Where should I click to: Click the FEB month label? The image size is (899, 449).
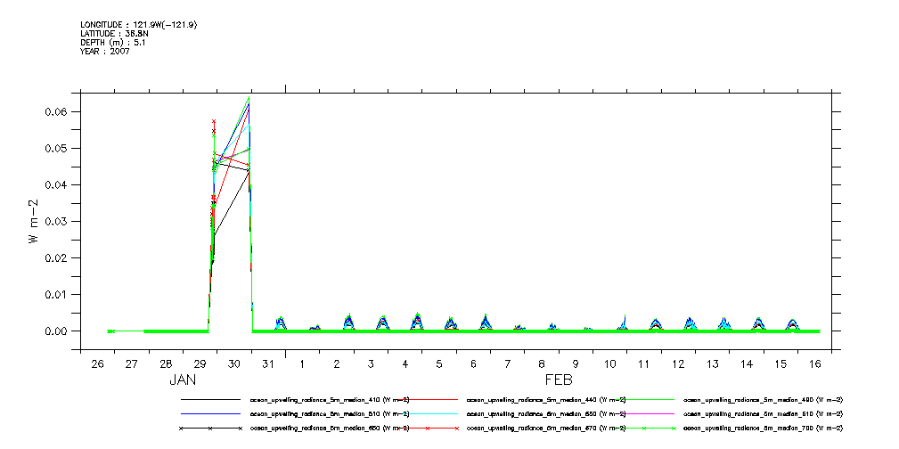(x=559, y=380)
